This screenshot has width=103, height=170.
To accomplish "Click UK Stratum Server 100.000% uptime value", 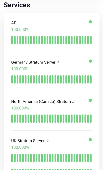I will click(x=20, y=147).
